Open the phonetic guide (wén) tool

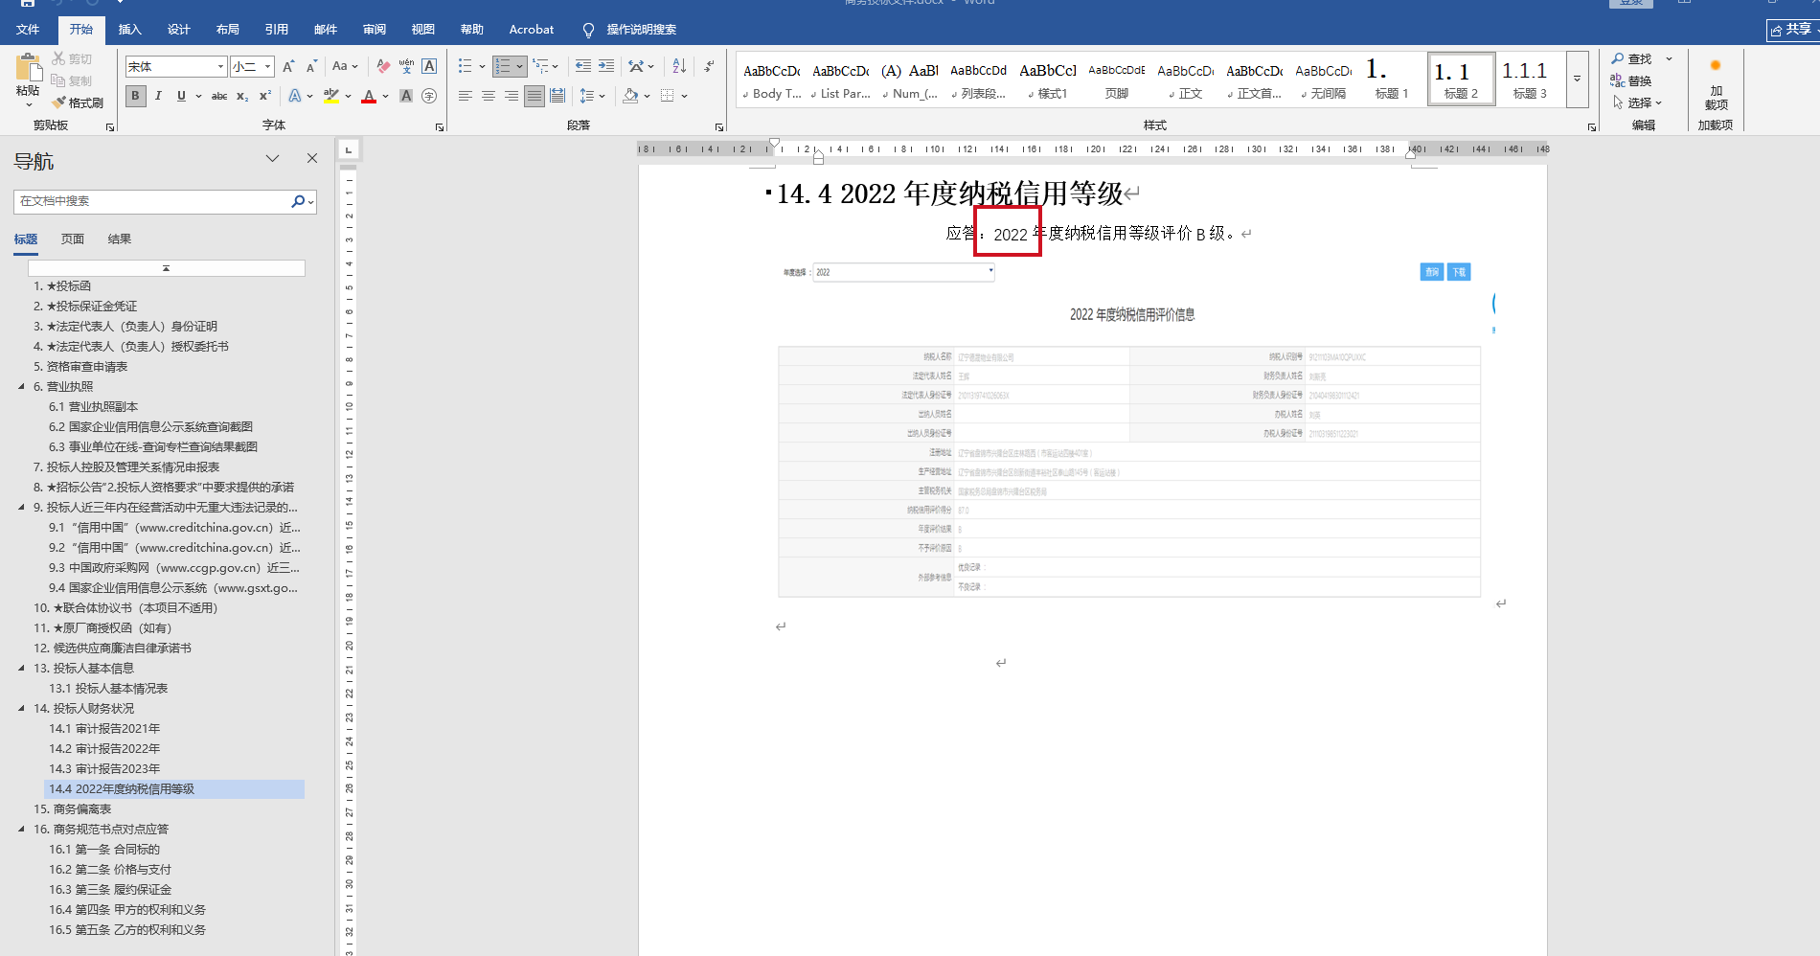(406, 66)
